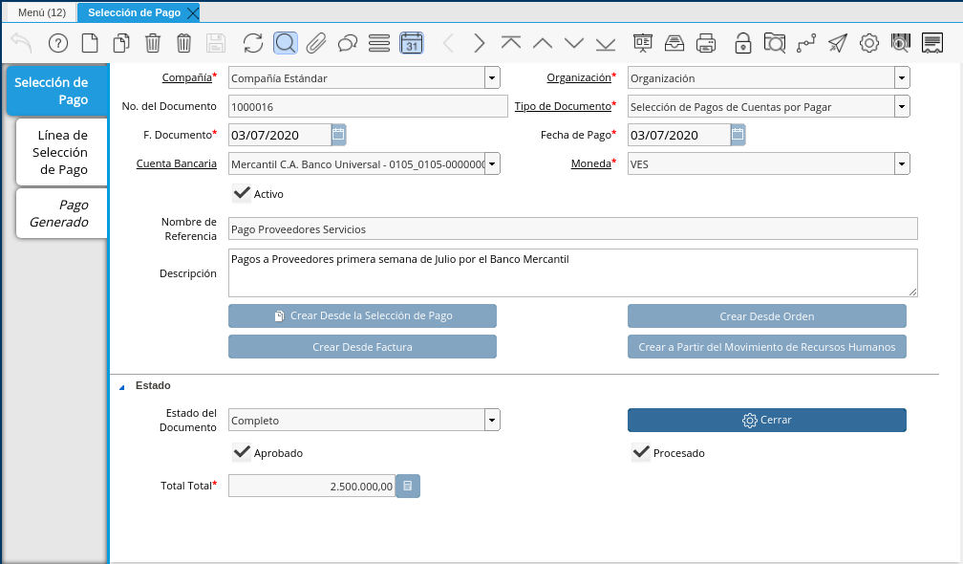Click the Refresh arrows icon
This screenshot has width=963, height=564.
[x=253, y=43]
